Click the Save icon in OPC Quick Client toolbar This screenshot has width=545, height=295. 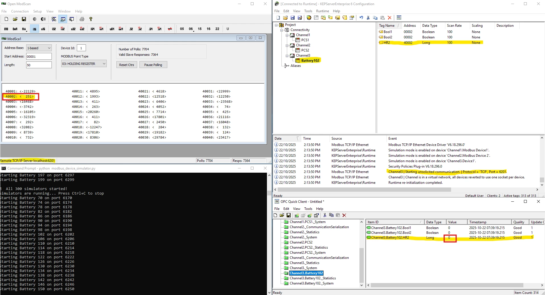pyautogui.click(x=289, y=215)
